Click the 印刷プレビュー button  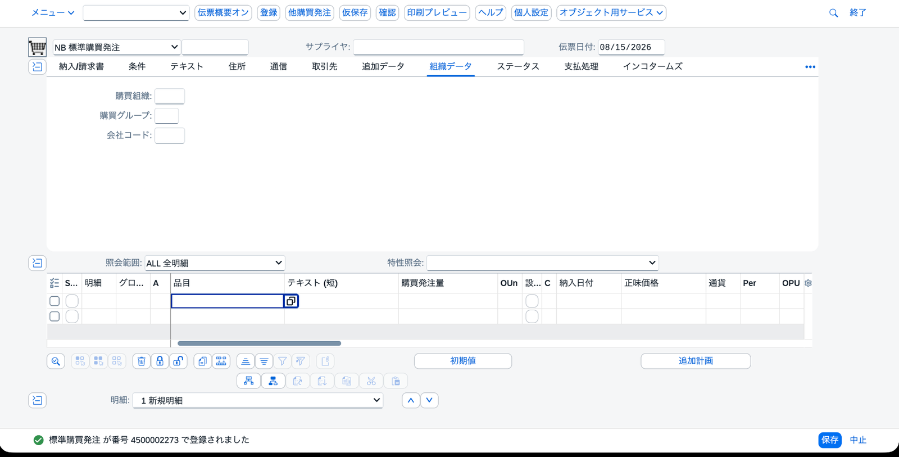[437, 12]
